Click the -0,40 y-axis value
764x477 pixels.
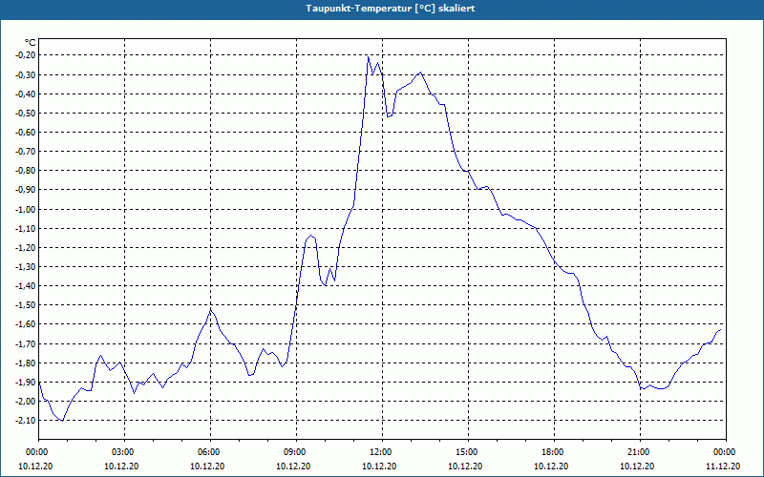[26, 93]
